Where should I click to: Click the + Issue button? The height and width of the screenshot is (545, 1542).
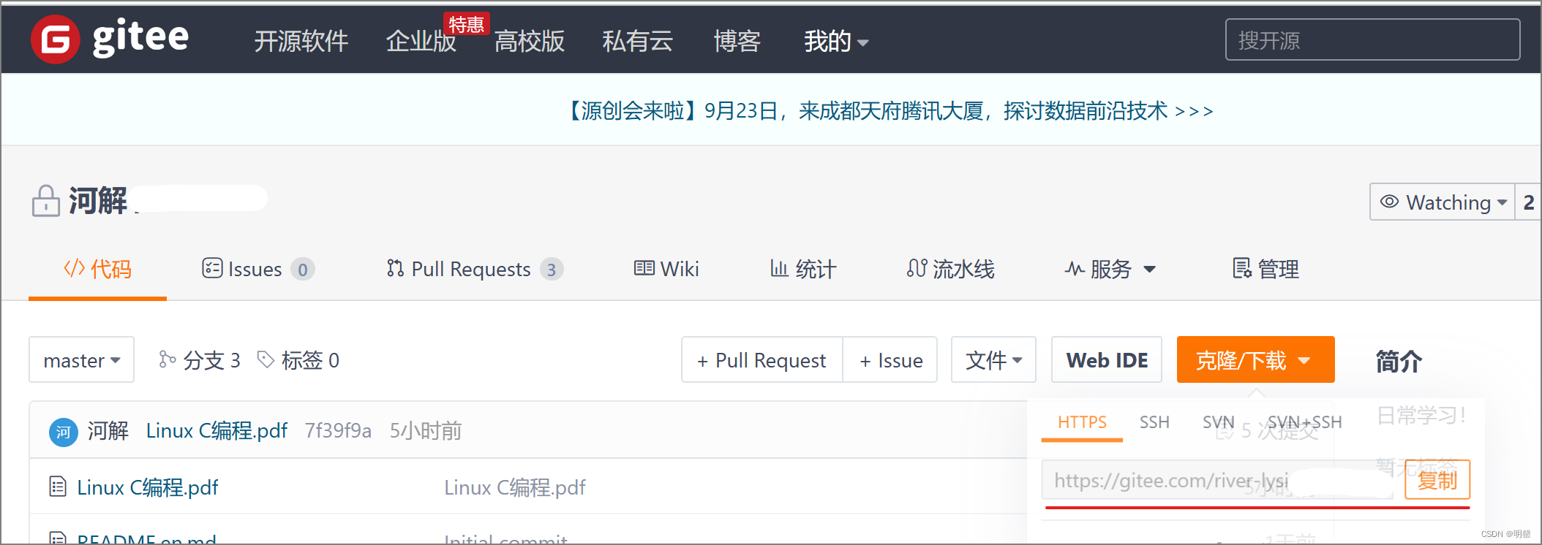[x=890, y=359]
